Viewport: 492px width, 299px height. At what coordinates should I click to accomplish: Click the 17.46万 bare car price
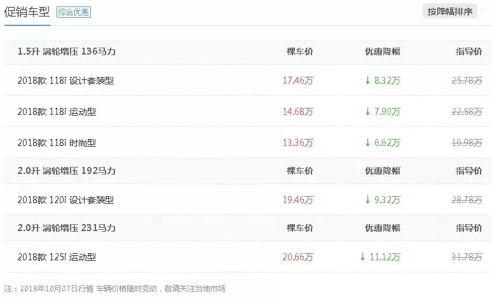pyautogui.click(x=297, y=81)
